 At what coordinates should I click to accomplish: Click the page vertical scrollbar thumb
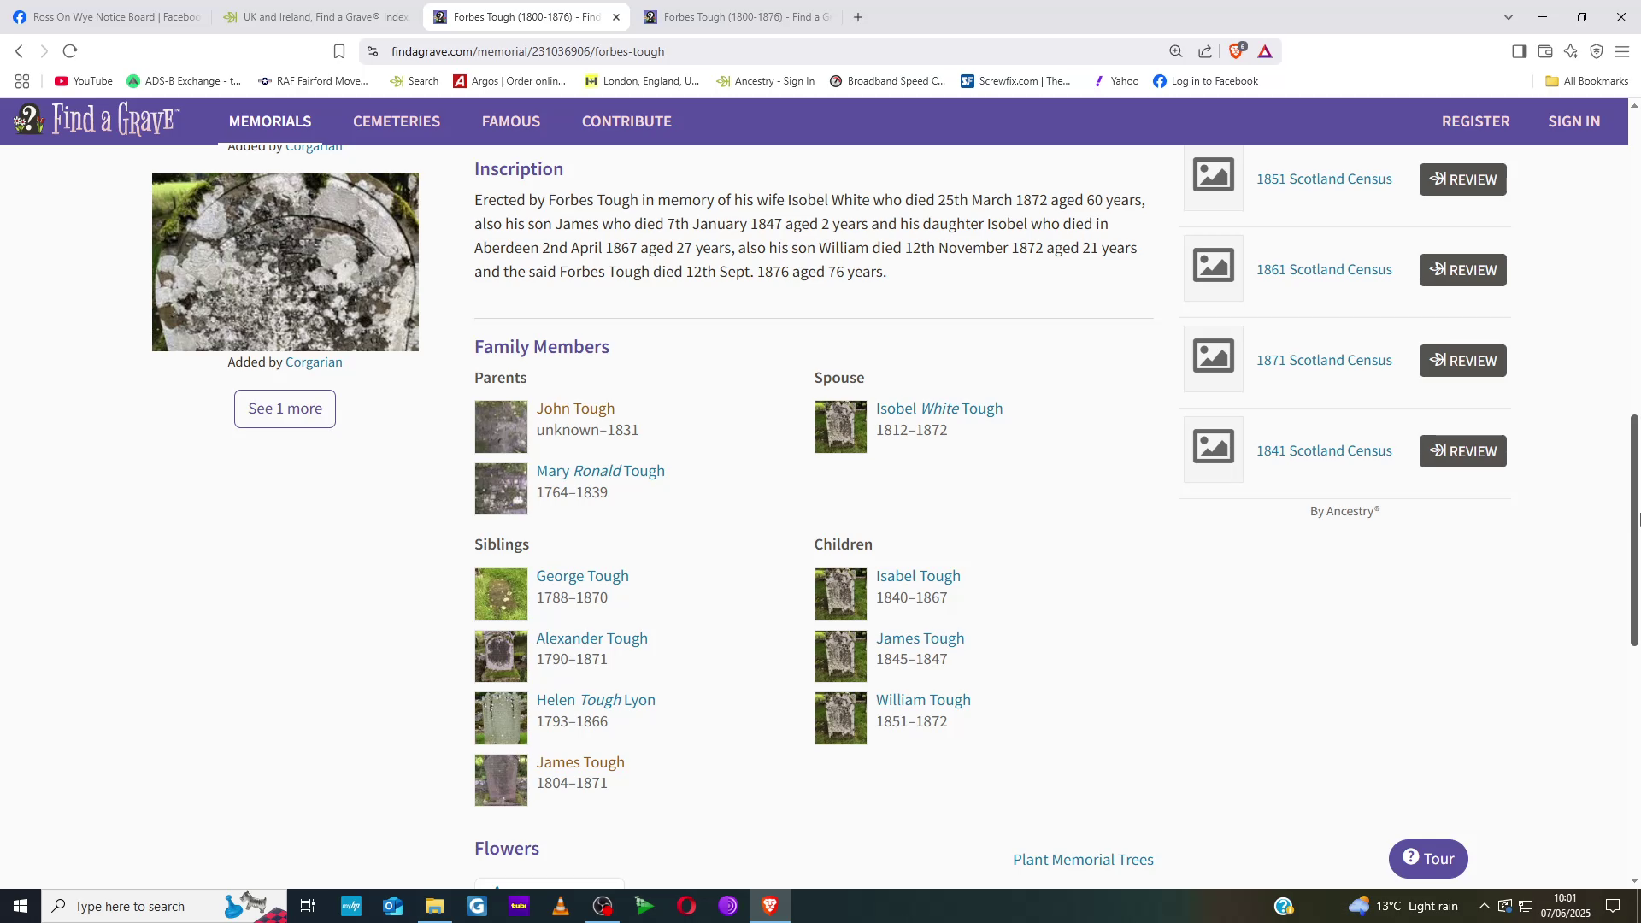[x=1634, y=530]
